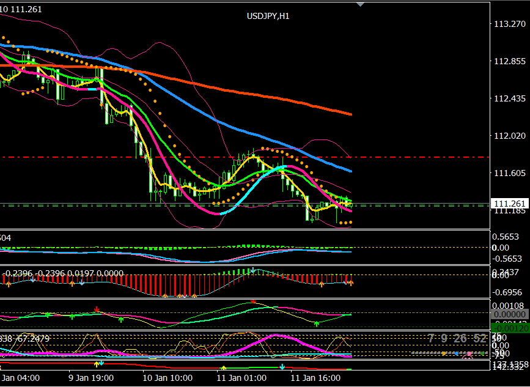
Task: Select the current price label 111.261
Action: tap(510, 204)
